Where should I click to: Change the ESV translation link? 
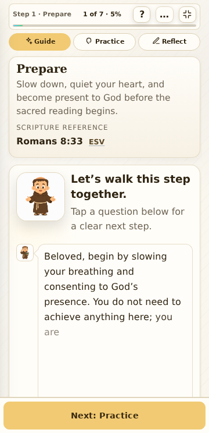[x=96, y=142]
